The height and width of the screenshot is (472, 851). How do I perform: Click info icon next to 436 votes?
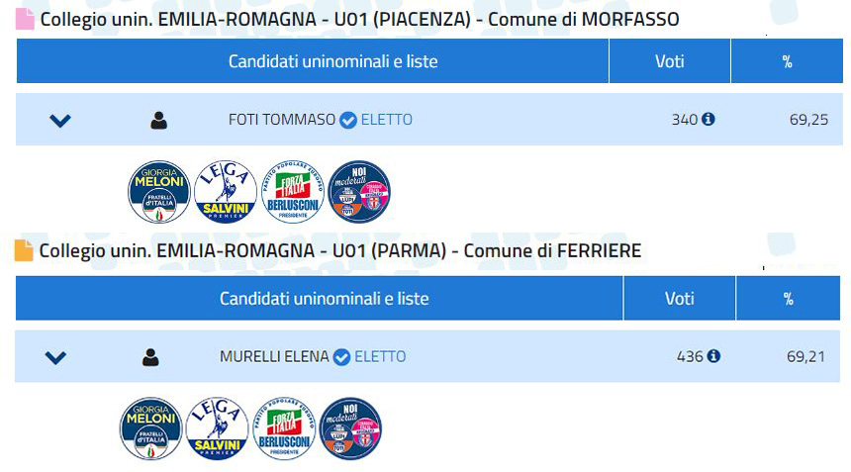click(713, 356)
